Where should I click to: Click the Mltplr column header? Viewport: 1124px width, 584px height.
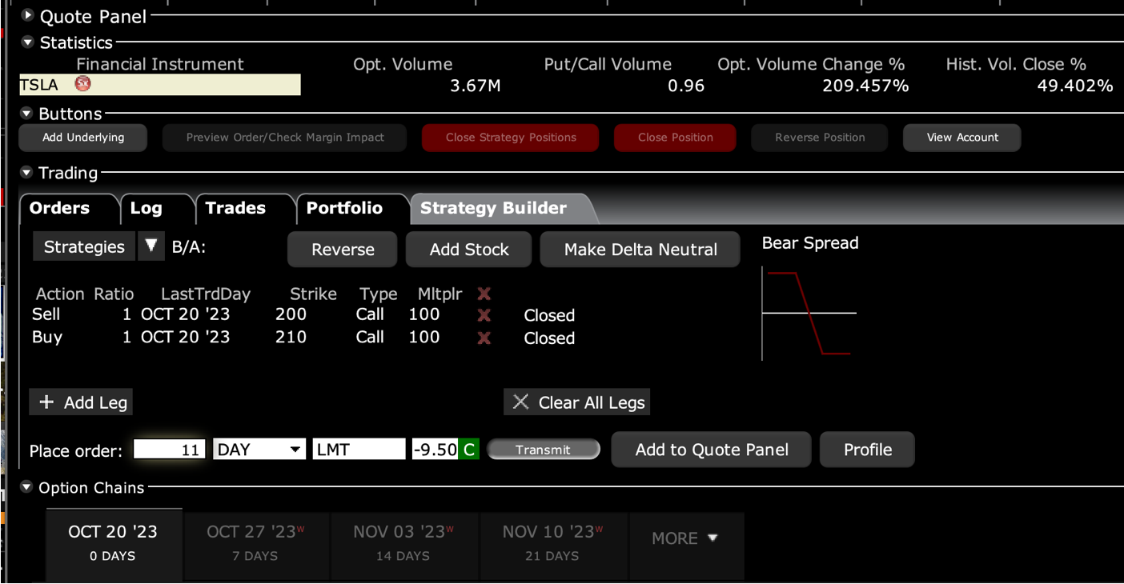[x=440, y=294]
